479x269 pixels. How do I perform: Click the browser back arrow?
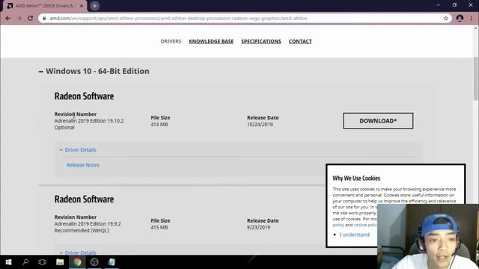[x=8, y=18]
